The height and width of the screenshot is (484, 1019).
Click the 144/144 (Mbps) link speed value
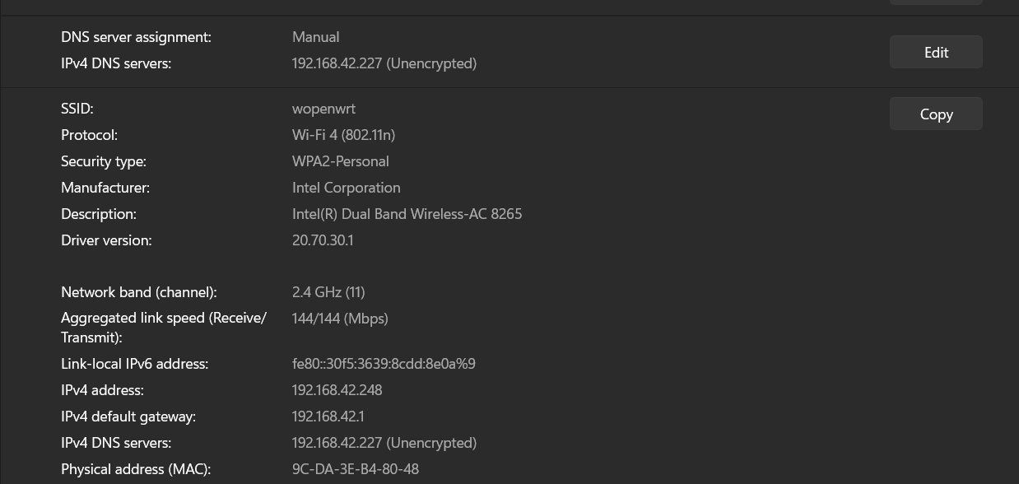point(340,319)
